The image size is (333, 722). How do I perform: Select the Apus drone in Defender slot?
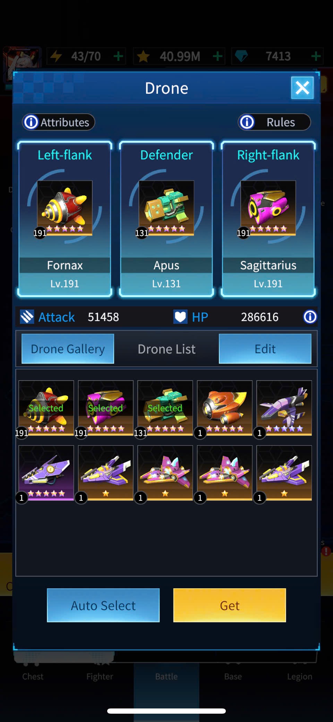pos(166,219)
